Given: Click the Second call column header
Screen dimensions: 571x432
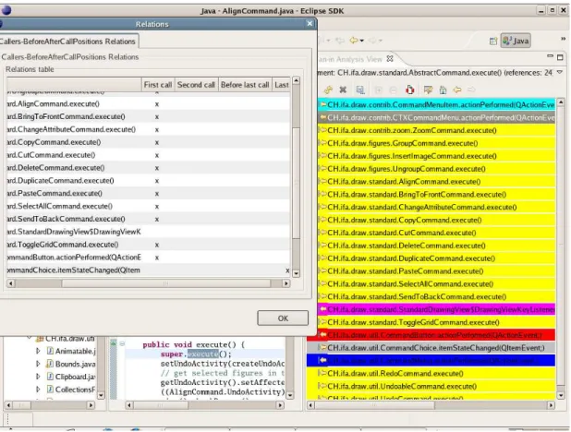Looking at the screenshot, I should 196,84.
